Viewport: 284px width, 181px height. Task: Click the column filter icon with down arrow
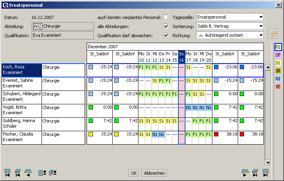tap(42, 172)
